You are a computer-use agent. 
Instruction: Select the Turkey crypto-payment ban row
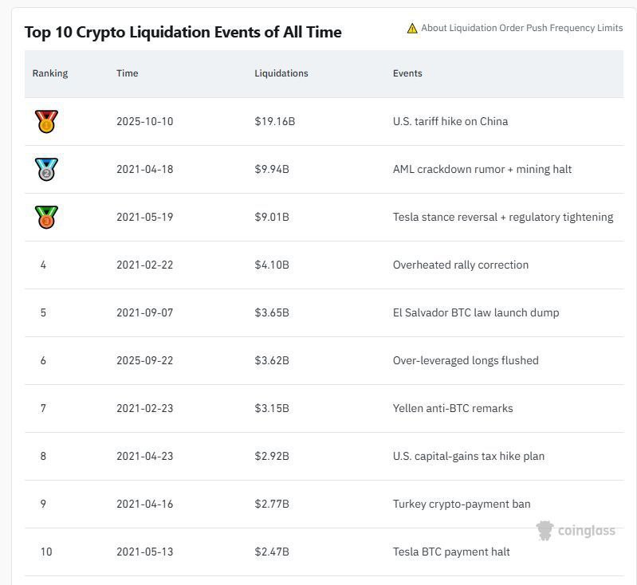click(x=462, y=505)
